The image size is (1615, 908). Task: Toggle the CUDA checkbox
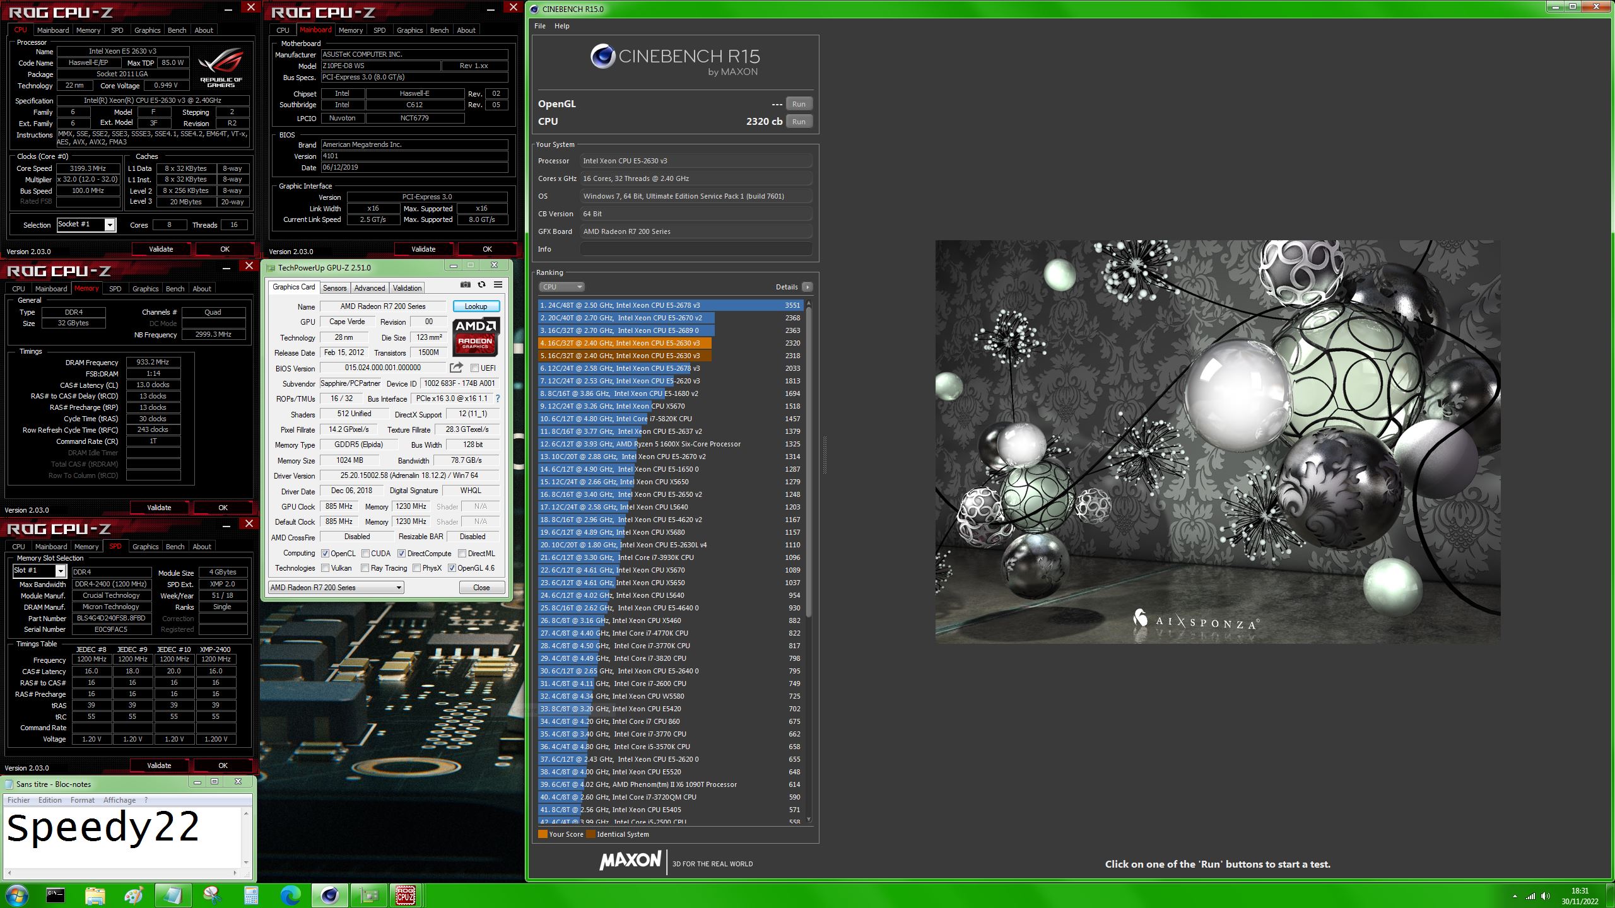point(365,554)
